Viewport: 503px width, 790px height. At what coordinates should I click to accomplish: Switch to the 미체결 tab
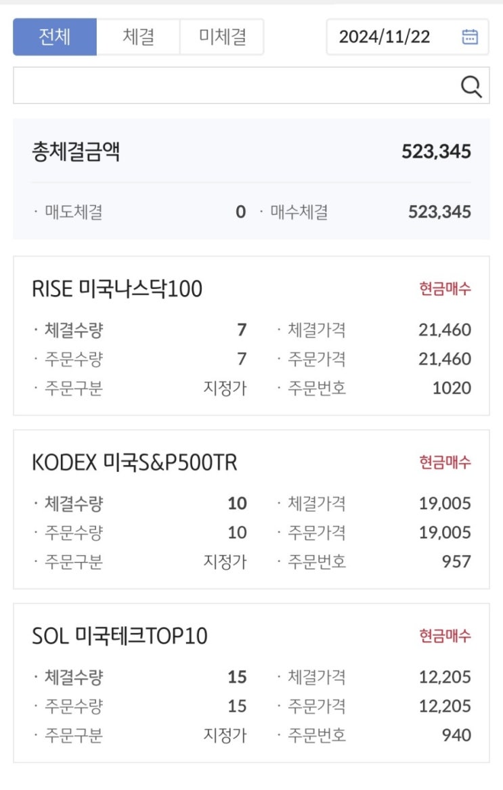221,37
